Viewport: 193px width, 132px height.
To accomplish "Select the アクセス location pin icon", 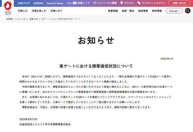I will pos(122,3).
